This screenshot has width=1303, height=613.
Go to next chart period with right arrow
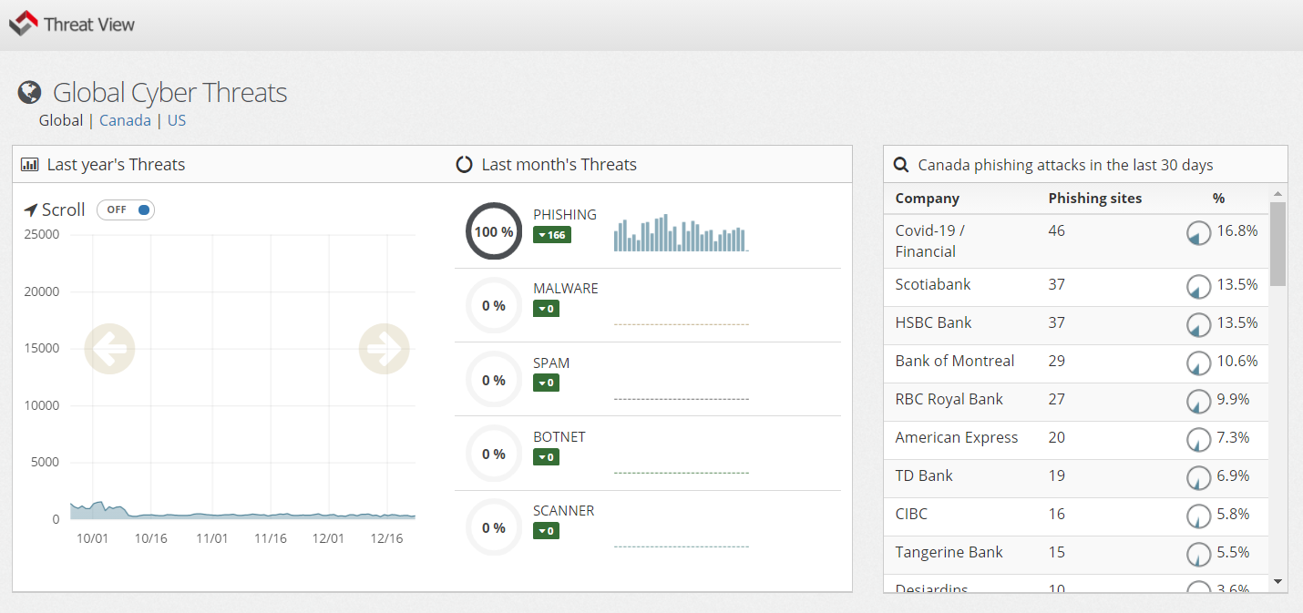coord(385,348)
